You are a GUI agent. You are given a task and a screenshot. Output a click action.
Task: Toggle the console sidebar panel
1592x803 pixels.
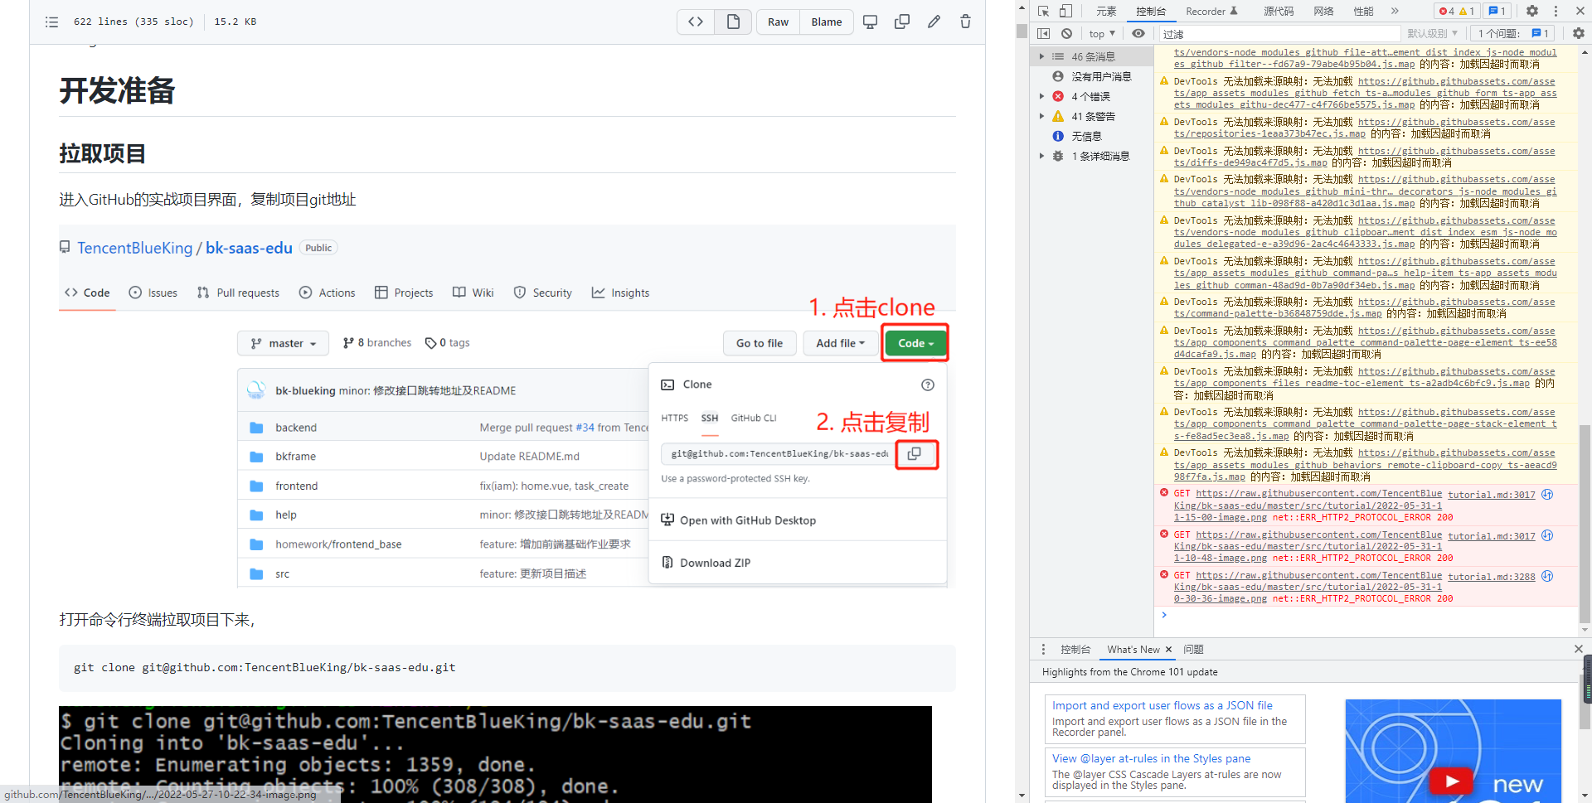(1044, 33)
